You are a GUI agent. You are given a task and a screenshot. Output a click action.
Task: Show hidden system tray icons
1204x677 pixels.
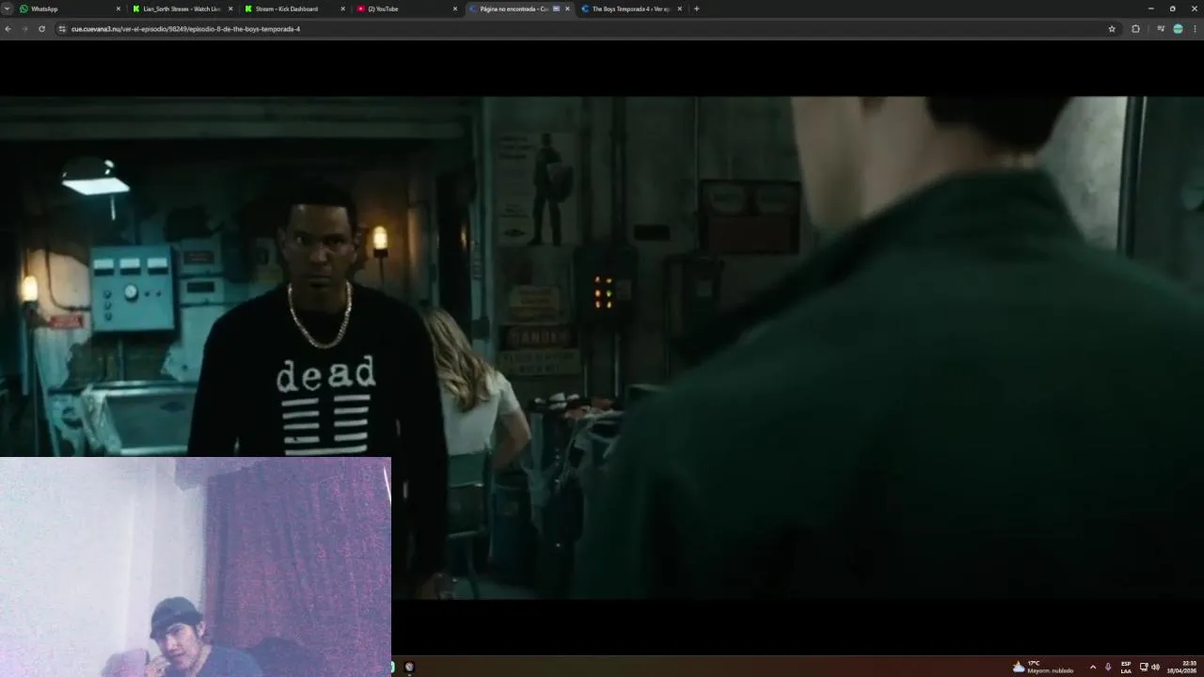click(1092, 667)
